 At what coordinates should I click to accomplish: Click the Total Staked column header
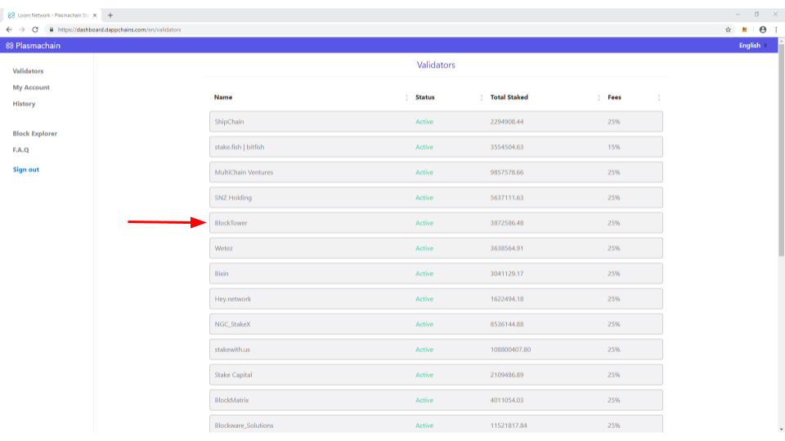(x=509, y=97)
